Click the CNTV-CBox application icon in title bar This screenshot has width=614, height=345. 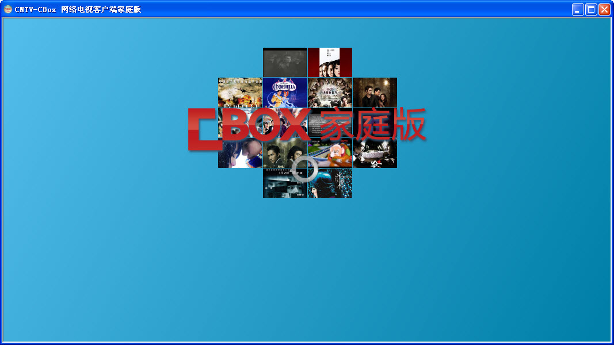(6, 9)
